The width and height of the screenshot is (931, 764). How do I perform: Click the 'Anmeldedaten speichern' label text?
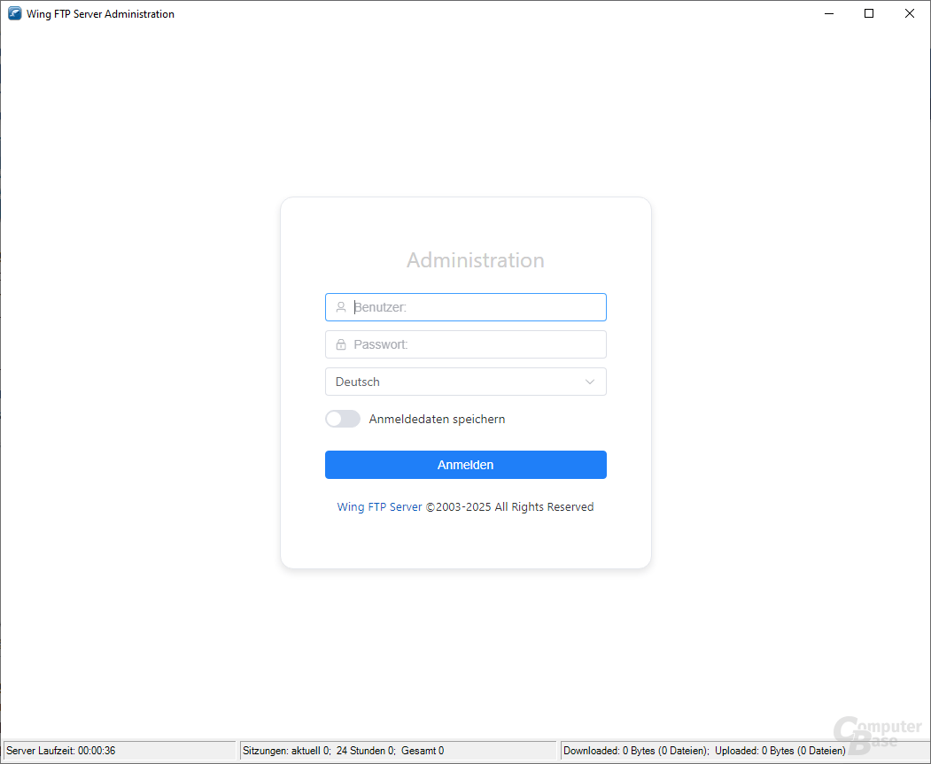(437, 419)
